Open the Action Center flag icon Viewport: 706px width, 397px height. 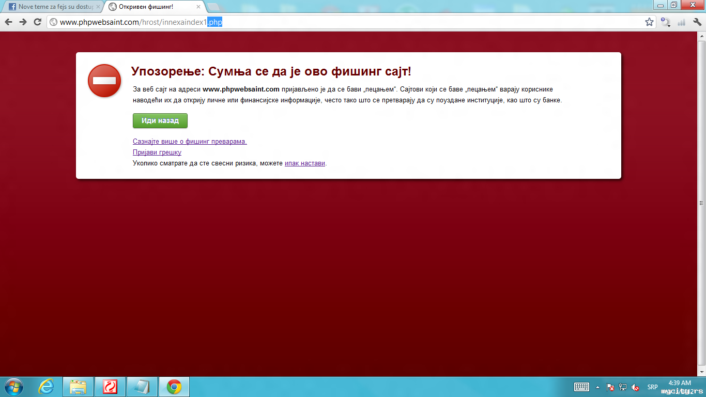[610, 387]
